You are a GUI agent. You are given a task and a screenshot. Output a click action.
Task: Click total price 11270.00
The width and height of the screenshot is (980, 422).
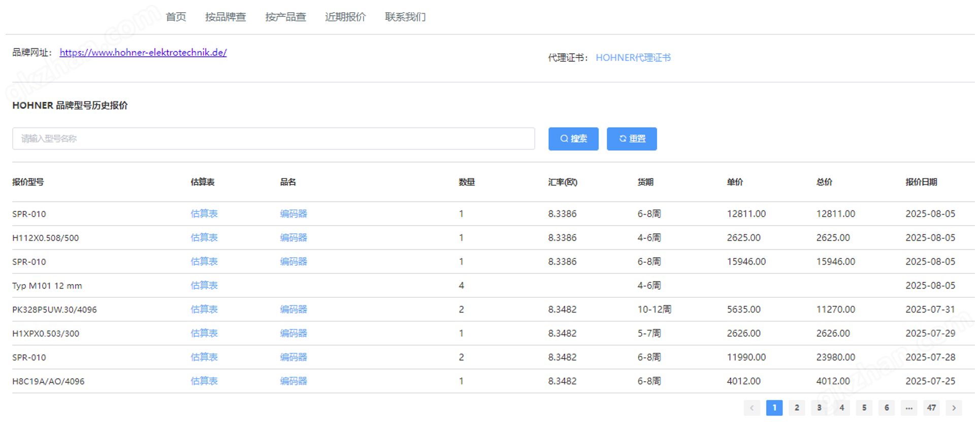point(836,309)
